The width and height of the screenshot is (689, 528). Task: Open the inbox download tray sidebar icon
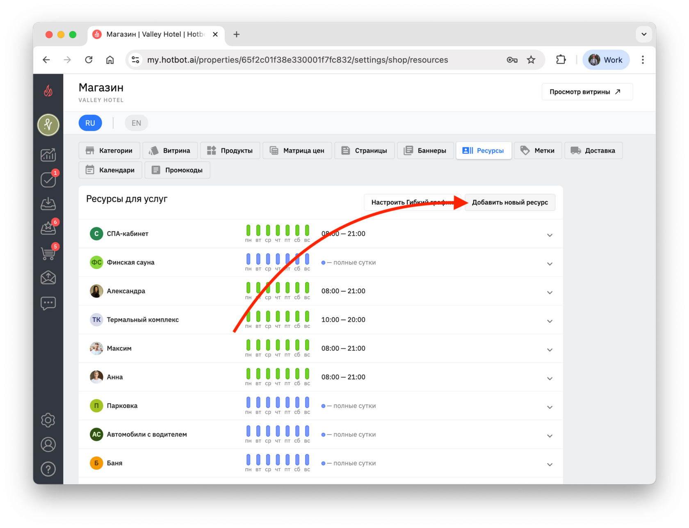point(48,204)
